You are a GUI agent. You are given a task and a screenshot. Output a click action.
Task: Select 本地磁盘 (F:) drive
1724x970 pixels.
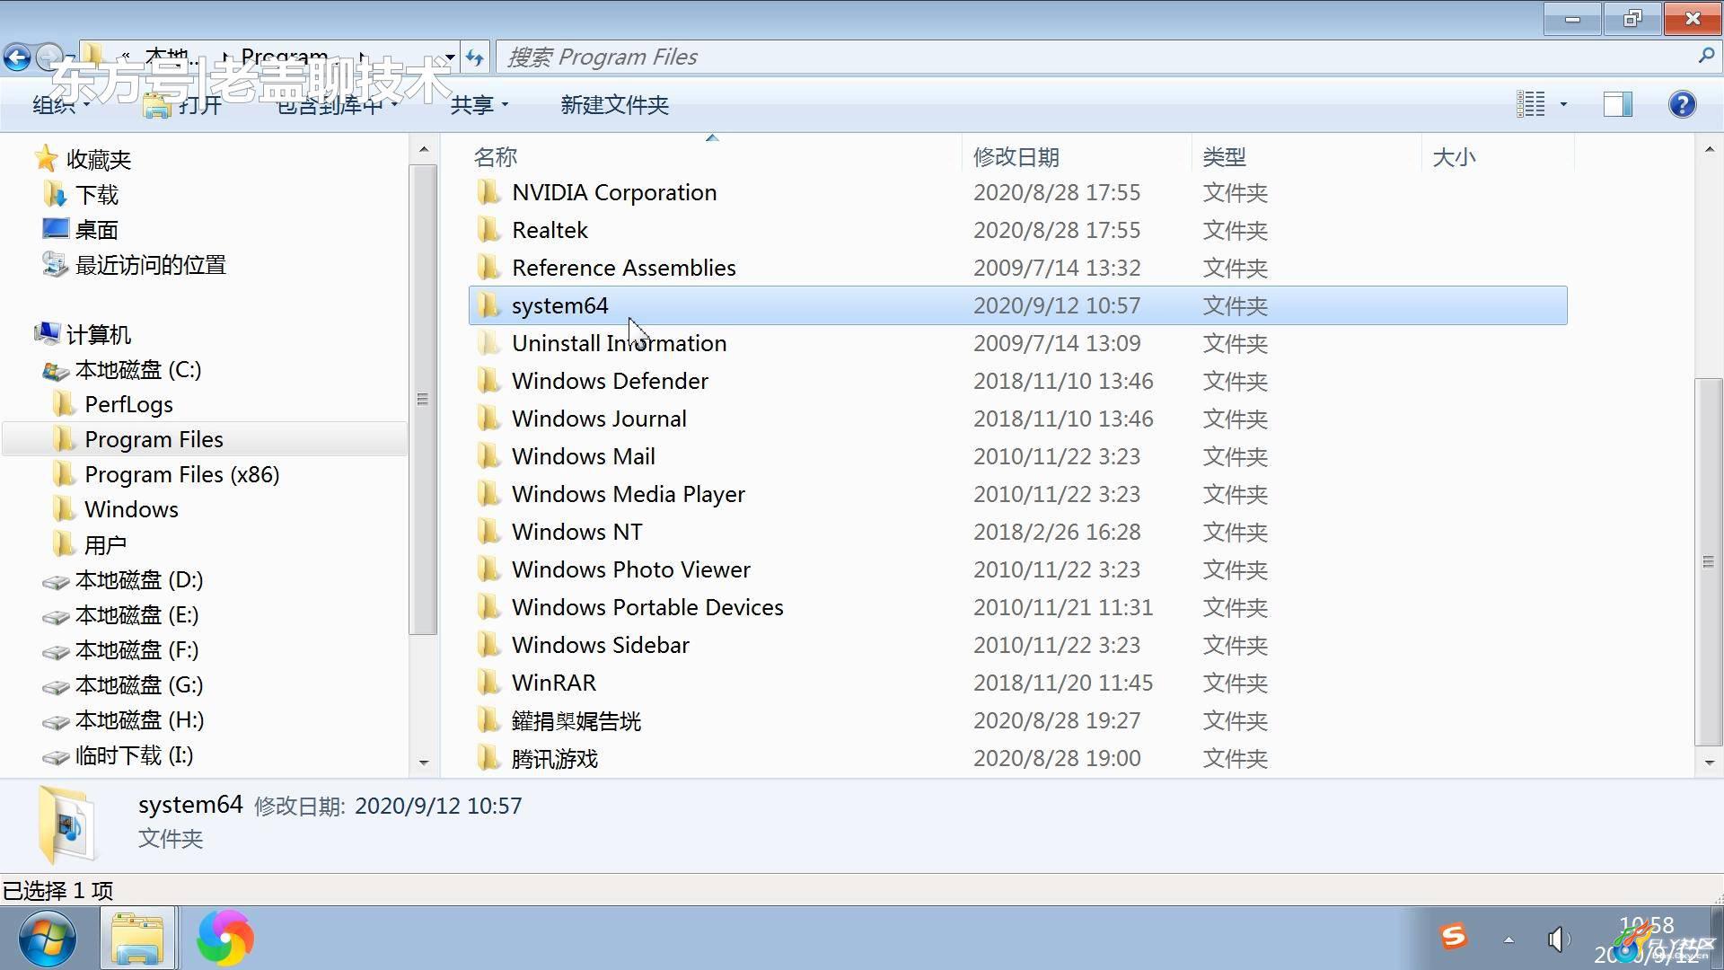click(x=120, y=650)
